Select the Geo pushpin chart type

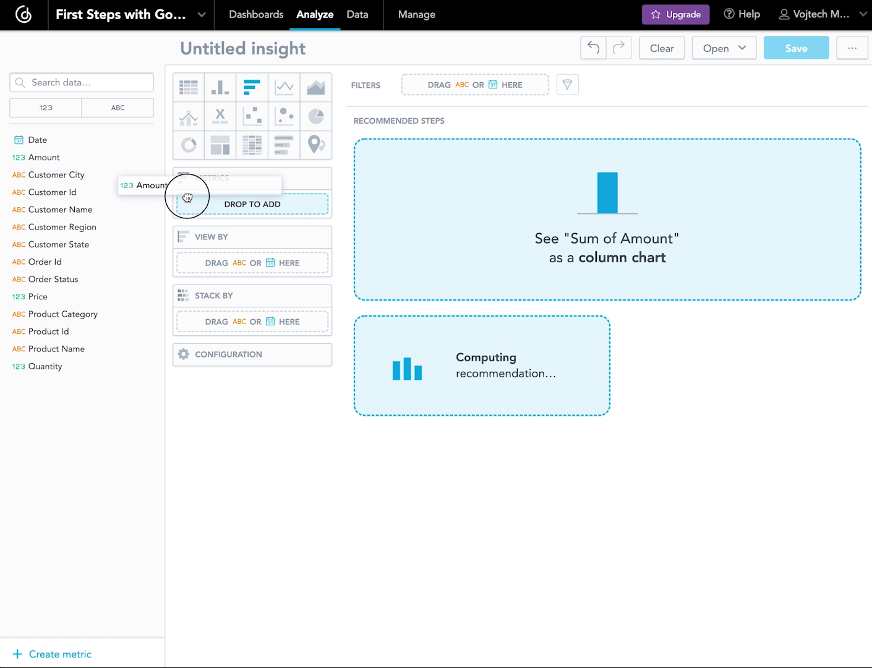coord(316,145)
